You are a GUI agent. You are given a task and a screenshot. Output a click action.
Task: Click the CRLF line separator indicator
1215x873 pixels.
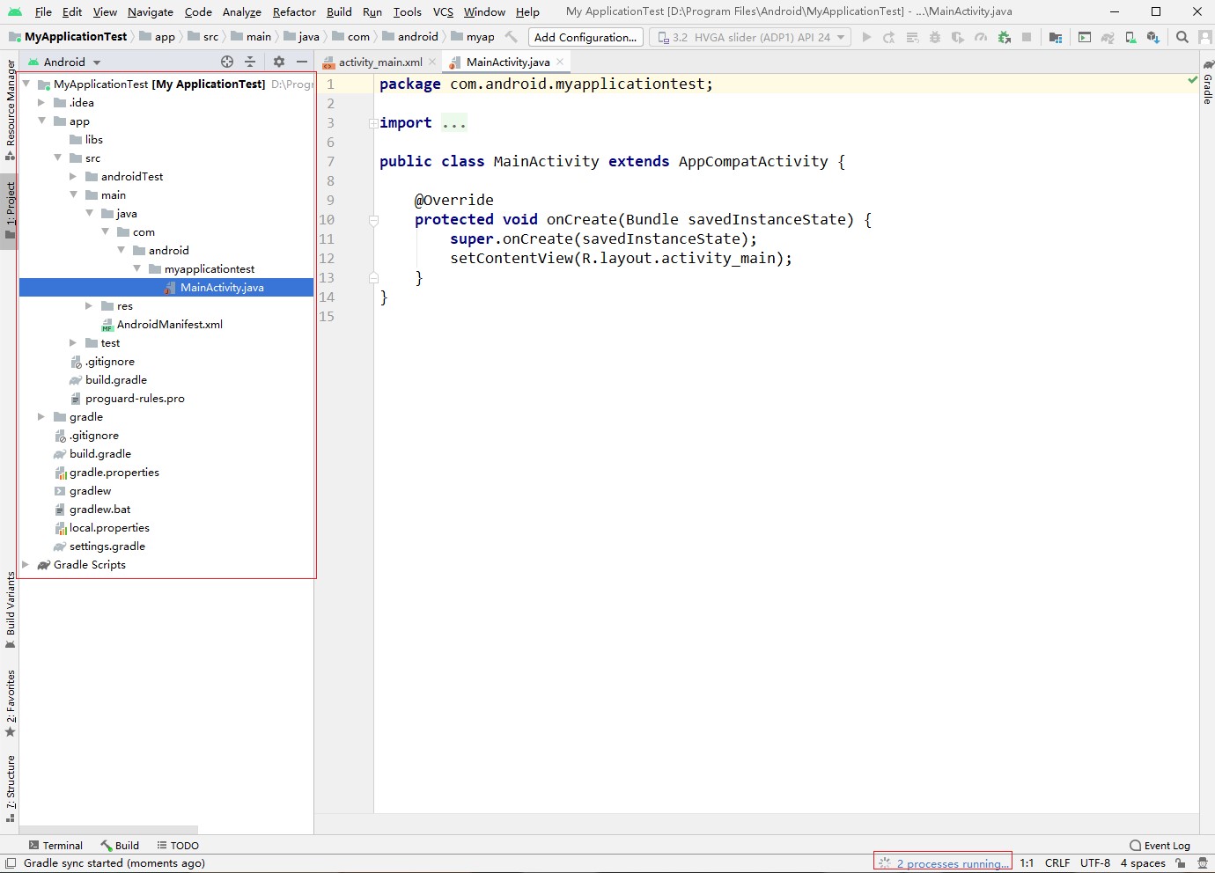(x=1057, y=863)
